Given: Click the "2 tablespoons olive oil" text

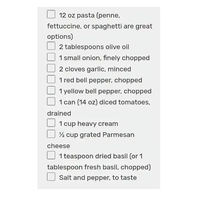Looking at the screenshot, I should [94, 47].
